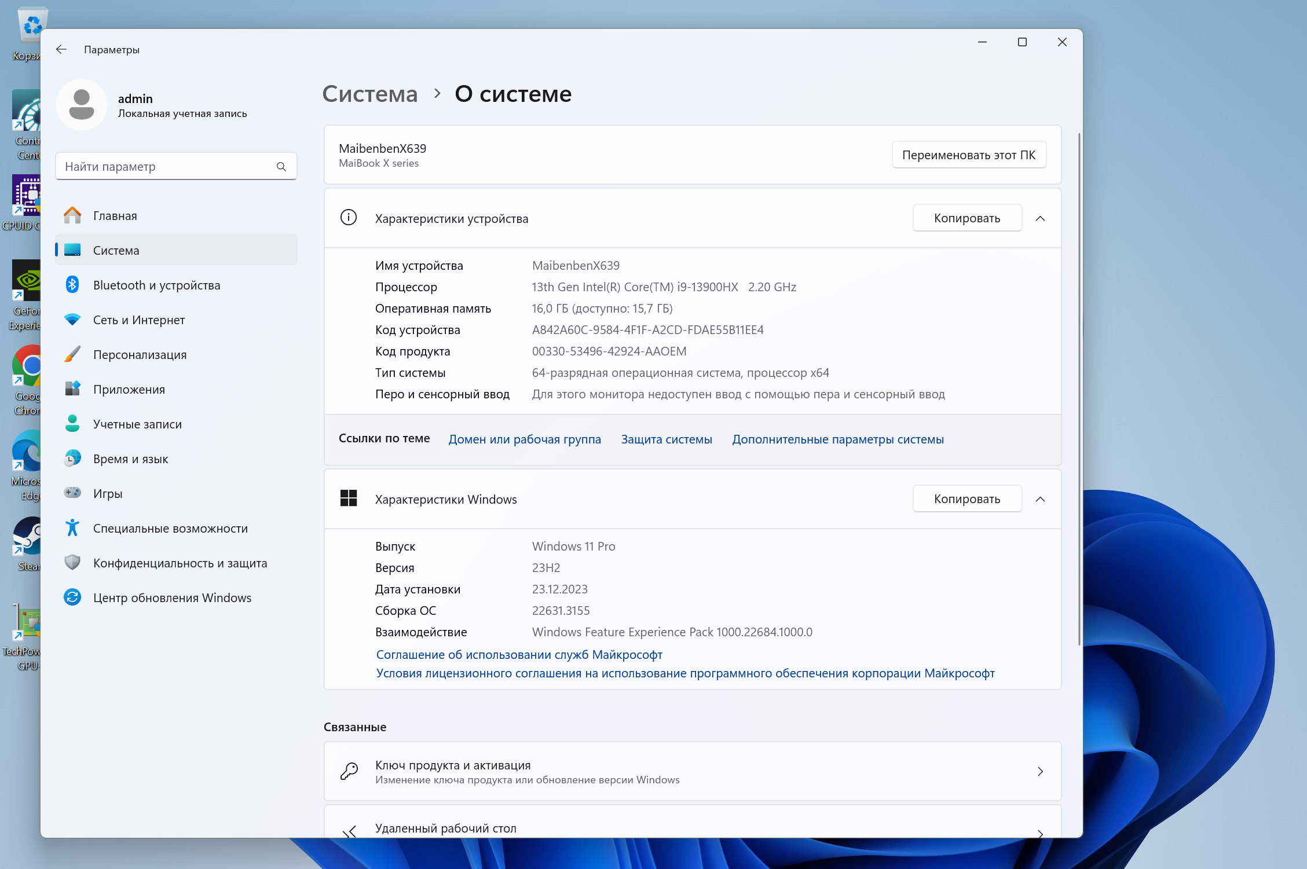Open Дополнительные параметры системы link
1307x869 pixels.
click(838, 439)
